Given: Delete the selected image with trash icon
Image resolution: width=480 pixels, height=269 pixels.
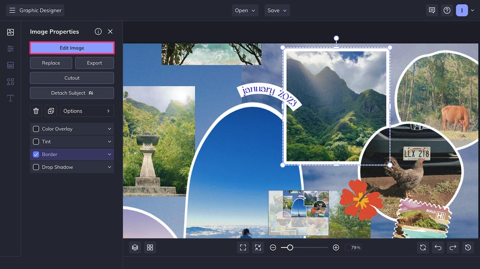Looking at the screenshot, I should pos(36,111).
